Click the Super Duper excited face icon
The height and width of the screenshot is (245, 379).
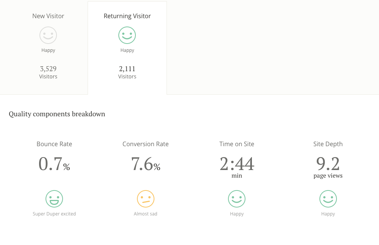pyautogui.click(x=54, y=199)
